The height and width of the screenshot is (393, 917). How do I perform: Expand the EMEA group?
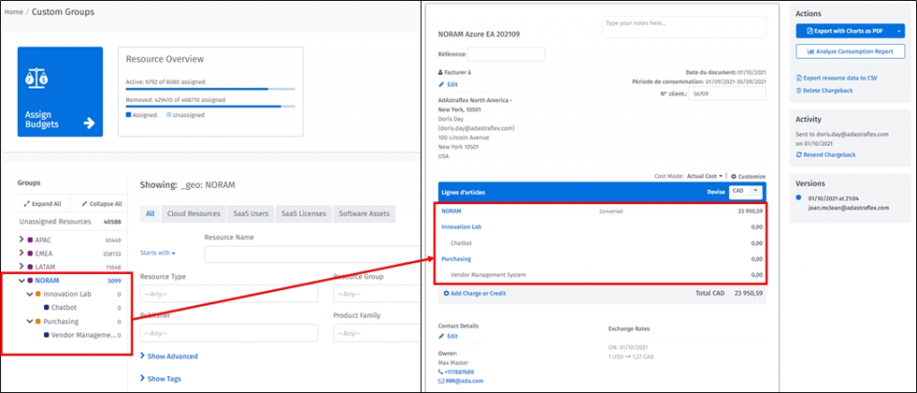tap(21, 253)
